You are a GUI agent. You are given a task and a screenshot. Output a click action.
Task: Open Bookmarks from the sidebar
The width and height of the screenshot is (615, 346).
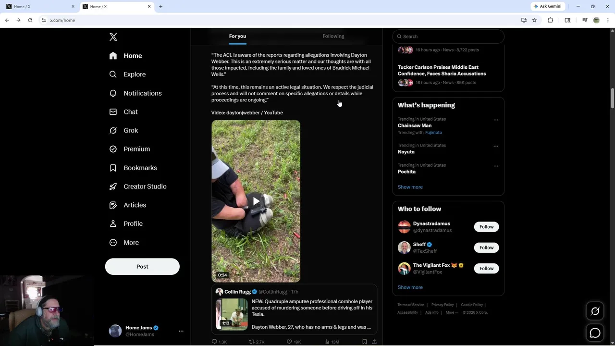[133, 168]
